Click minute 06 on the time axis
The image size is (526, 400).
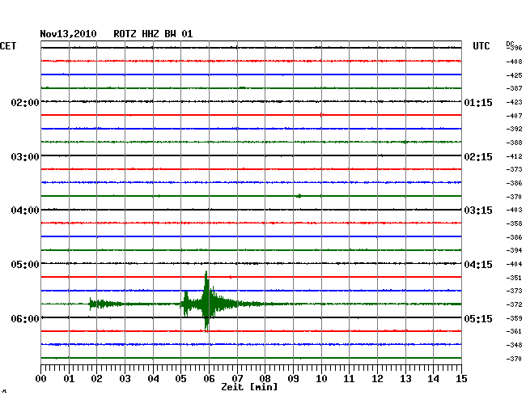pos(209,379)
